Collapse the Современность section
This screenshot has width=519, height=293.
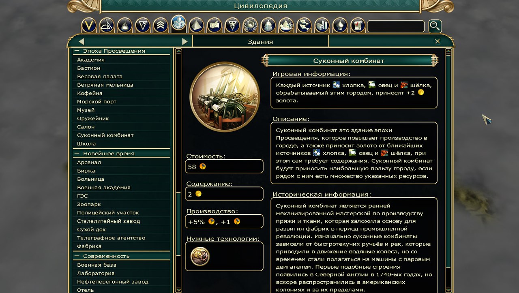[x=76, y=256]
